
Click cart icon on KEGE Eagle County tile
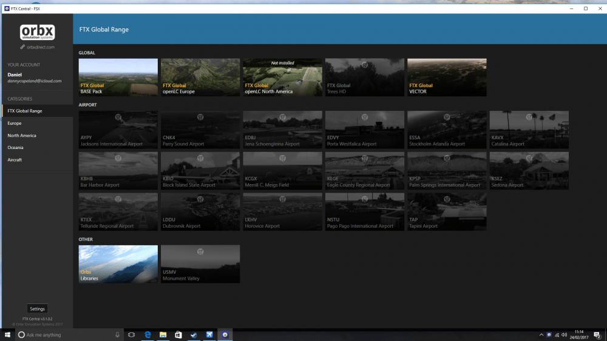click(365, 158)
